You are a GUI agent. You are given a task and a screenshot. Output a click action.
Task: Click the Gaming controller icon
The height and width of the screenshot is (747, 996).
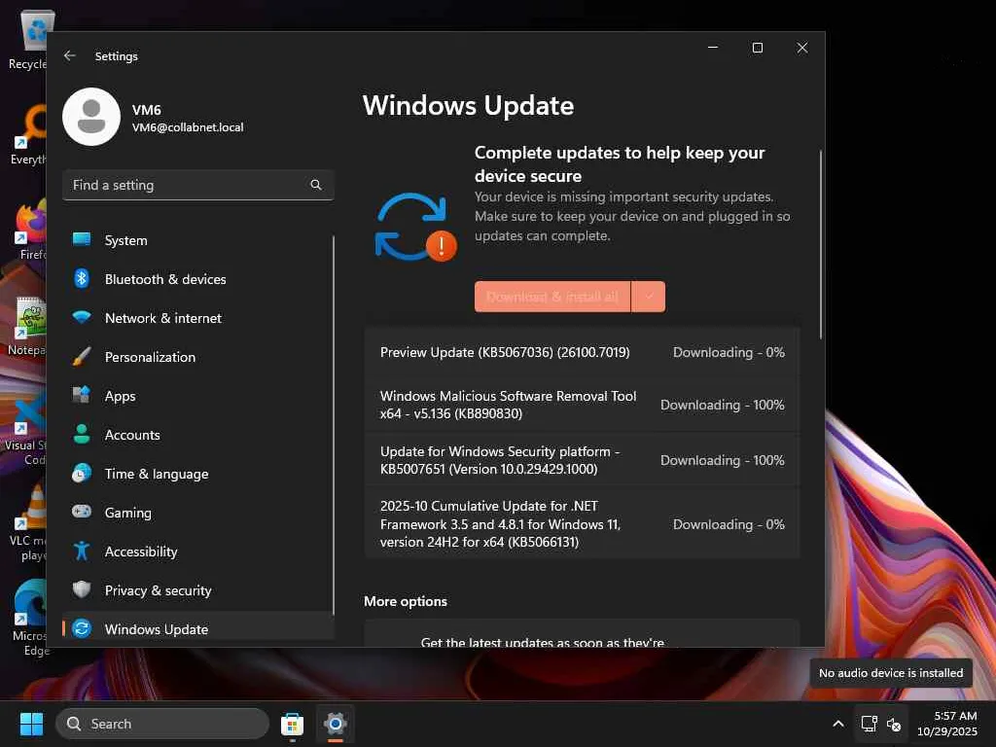coord(82,512)
